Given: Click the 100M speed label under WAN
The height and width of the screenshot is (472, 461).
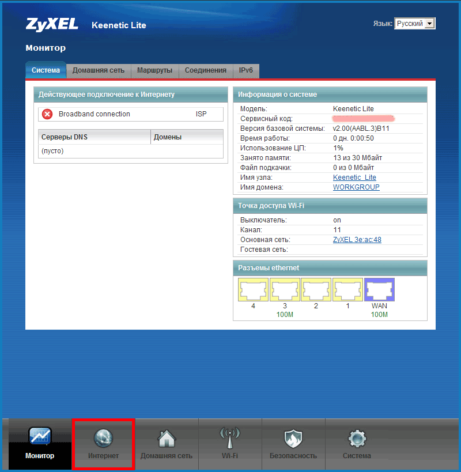Looking at the screenshot, I should tap(379, 315).
